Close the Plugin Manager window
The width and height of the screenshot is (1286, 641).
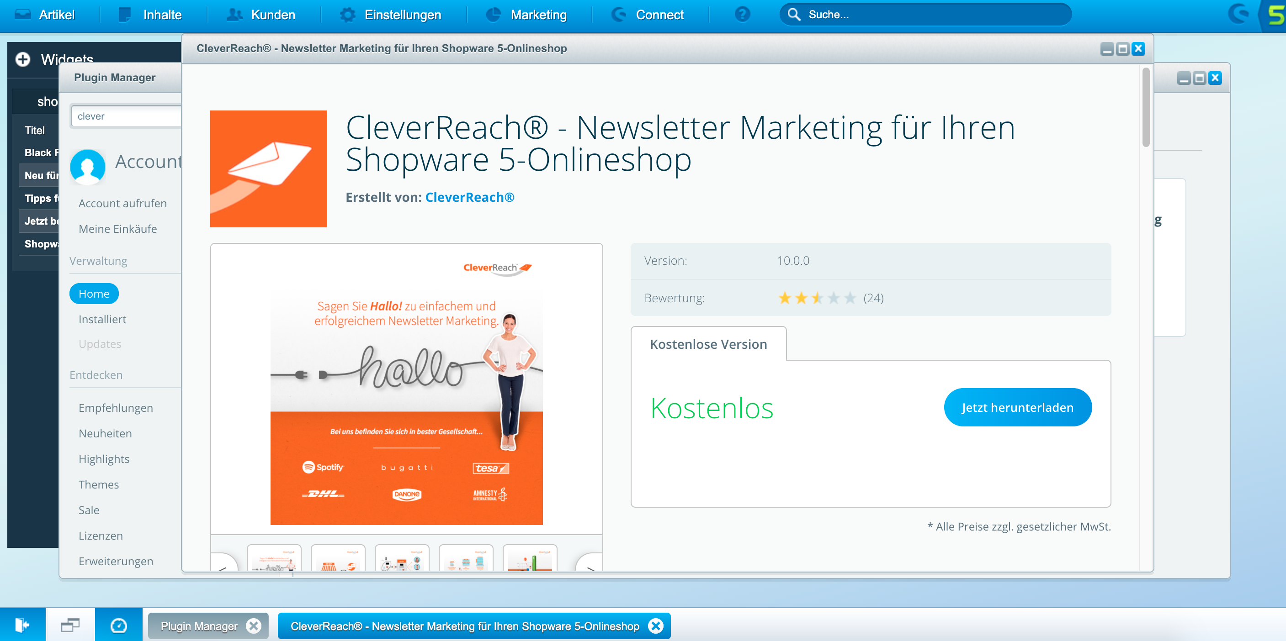pos(1215,79)
